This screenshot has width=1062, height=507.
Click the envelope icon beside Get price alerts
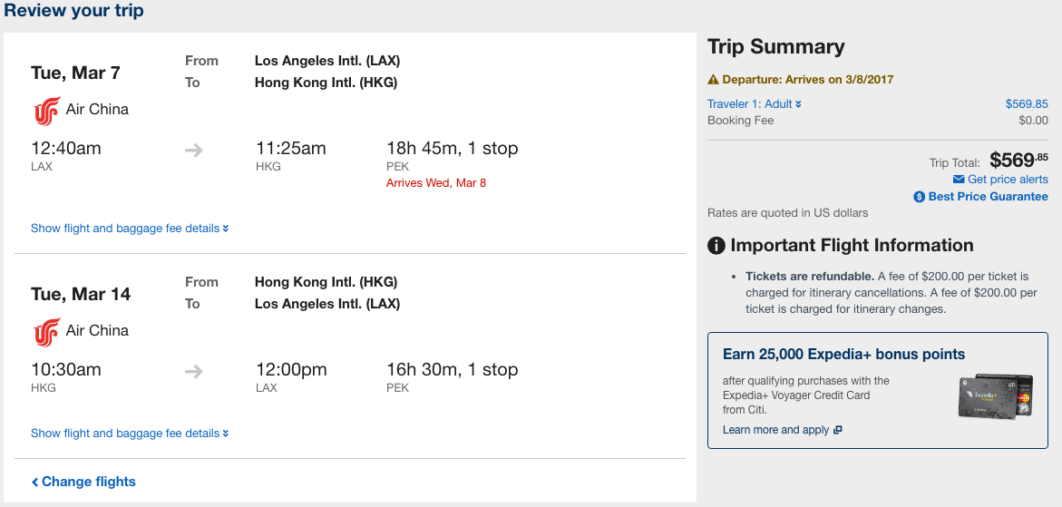960,180
